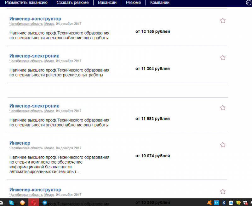Viewport: 252px width, 206px height.
Task: Open the Инженер vacancy title link
Action: pyautogui.click(x=20, y=143)
